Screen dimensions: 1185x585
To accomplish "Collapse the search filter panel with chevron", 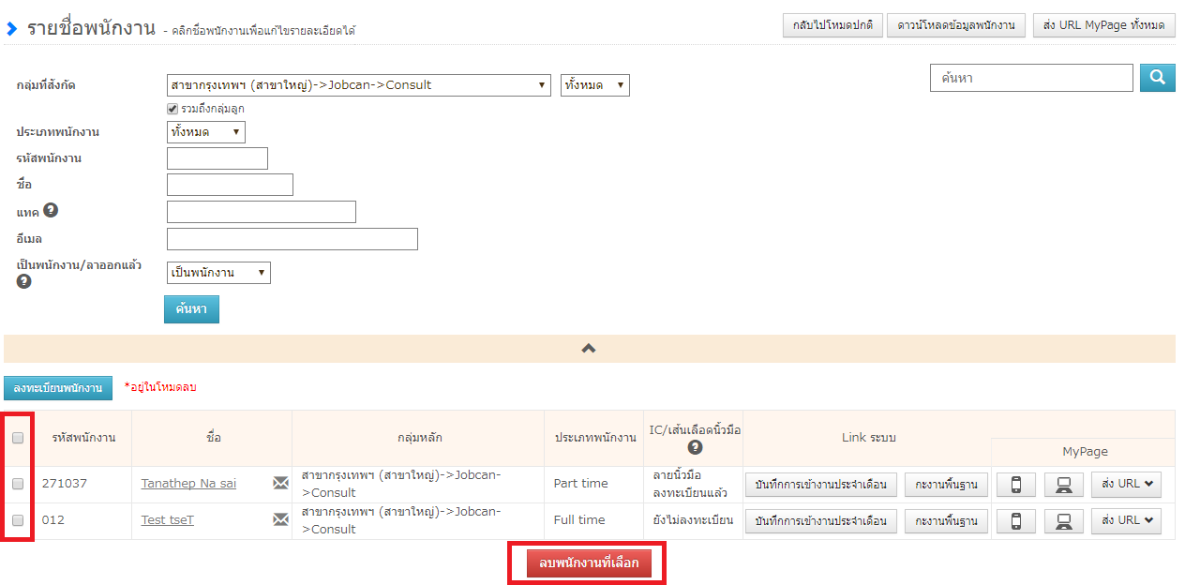I will (x=589, y=348).
